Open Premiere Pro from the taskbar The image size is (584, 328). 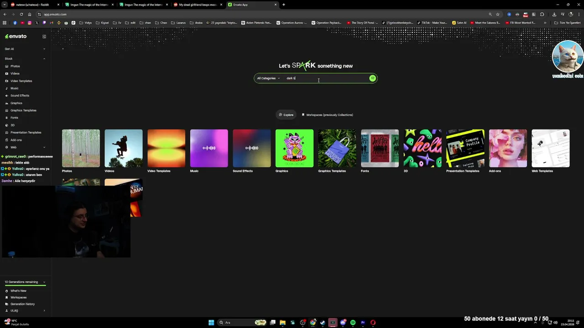363,323
